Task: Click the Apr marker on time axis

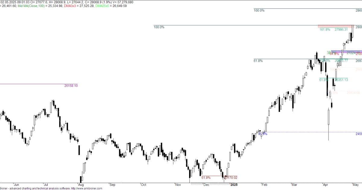Action: (x=325, y=185)
